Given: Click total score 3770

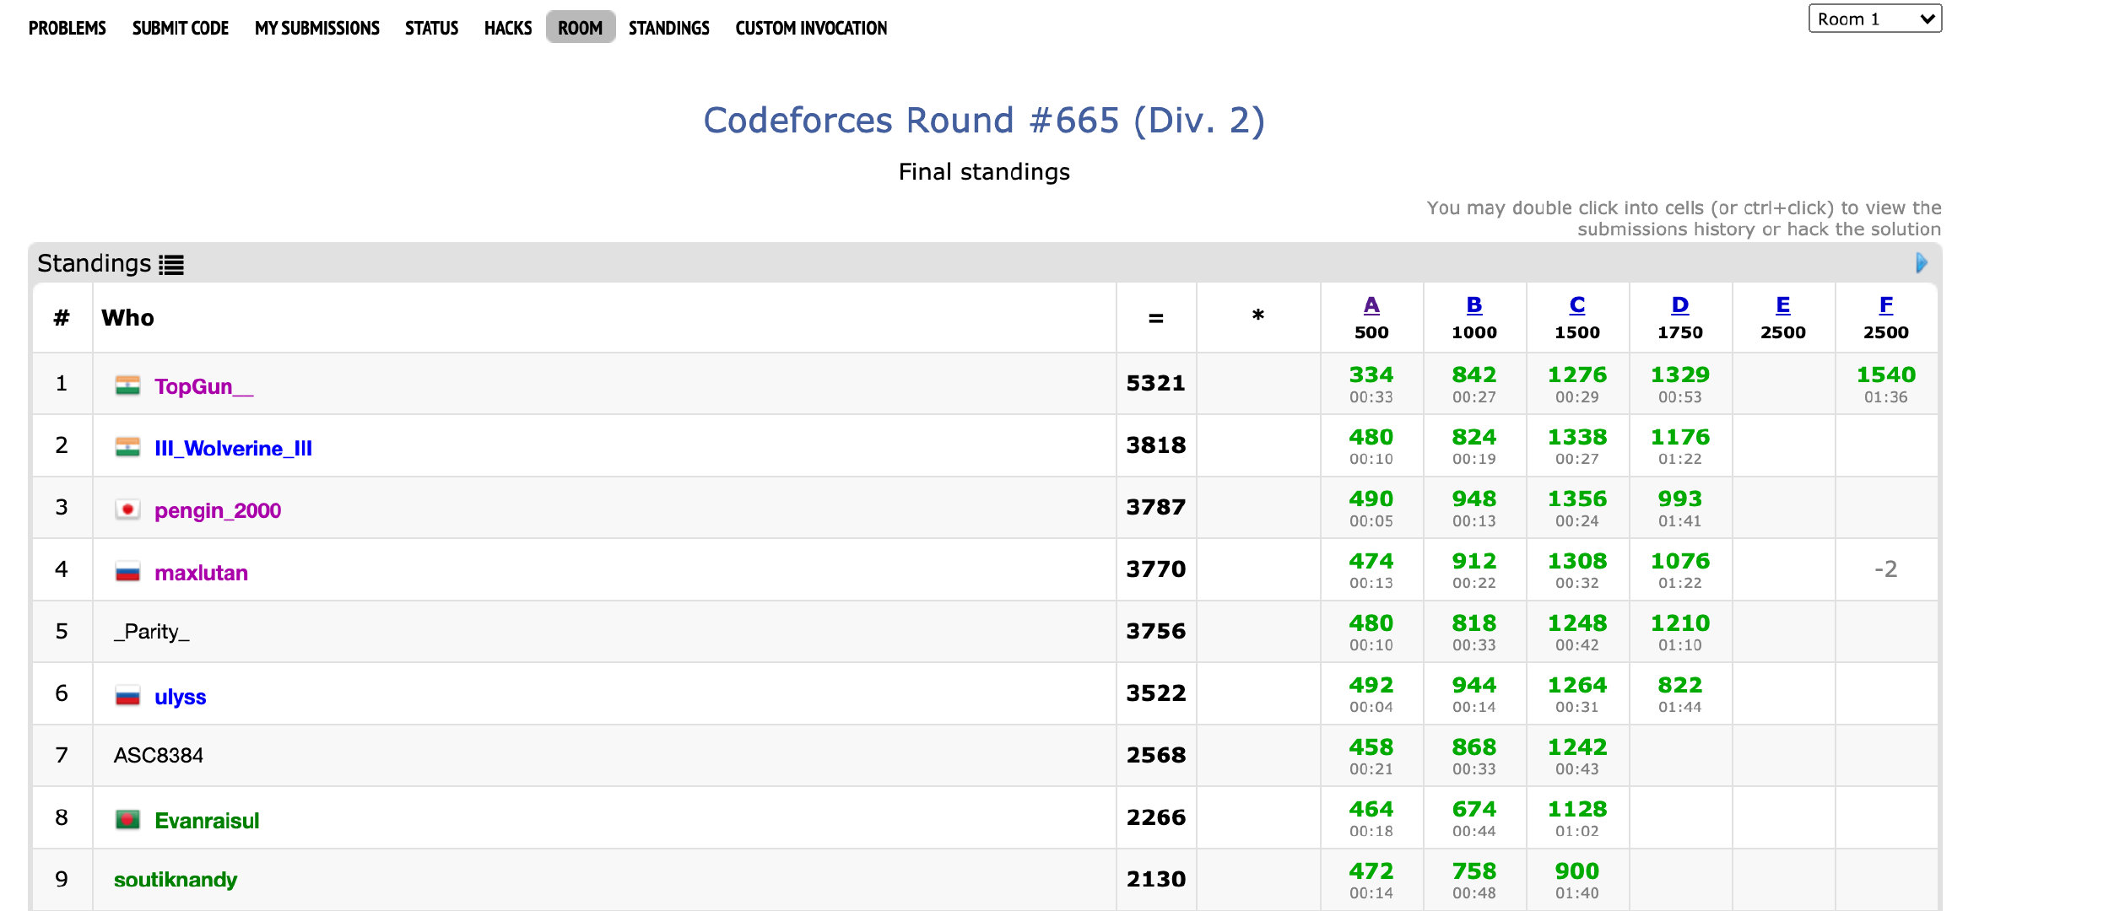Looking at the screenshot, I should [1156, 569].
